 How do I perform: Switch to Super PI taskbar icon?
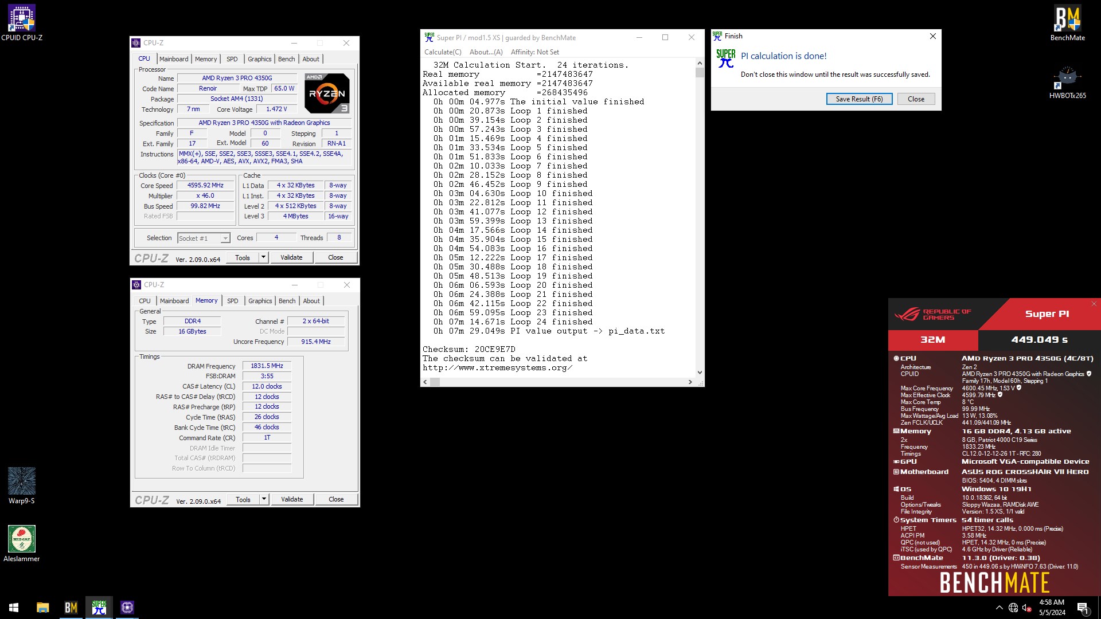[99, 608]
